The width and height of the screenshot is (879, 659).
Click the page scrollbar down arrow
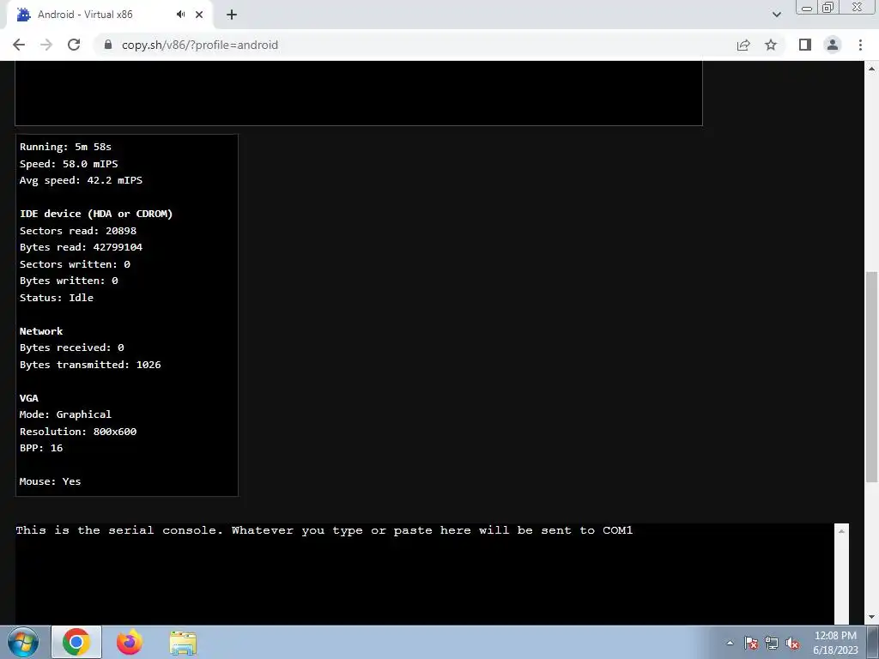pos(871,617)
